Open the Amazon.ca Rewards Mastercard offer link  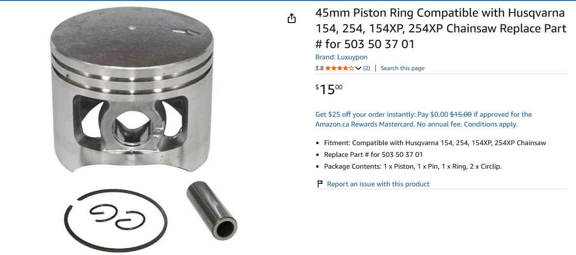pos(424,120)
